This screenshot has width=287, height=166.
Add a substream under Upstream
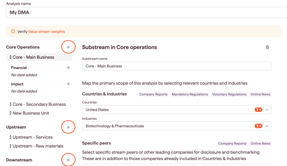coord(68,127)
